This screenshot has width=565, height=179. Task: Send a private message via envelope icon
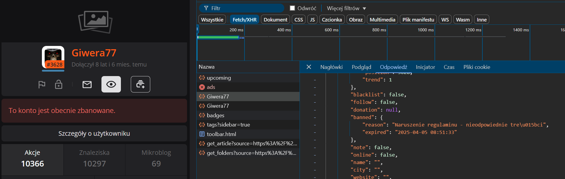[x=87, y=85]
